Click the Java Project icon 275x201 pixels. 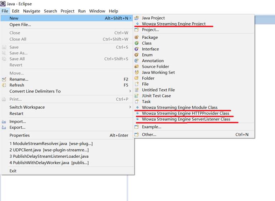(x=137, y=18)
